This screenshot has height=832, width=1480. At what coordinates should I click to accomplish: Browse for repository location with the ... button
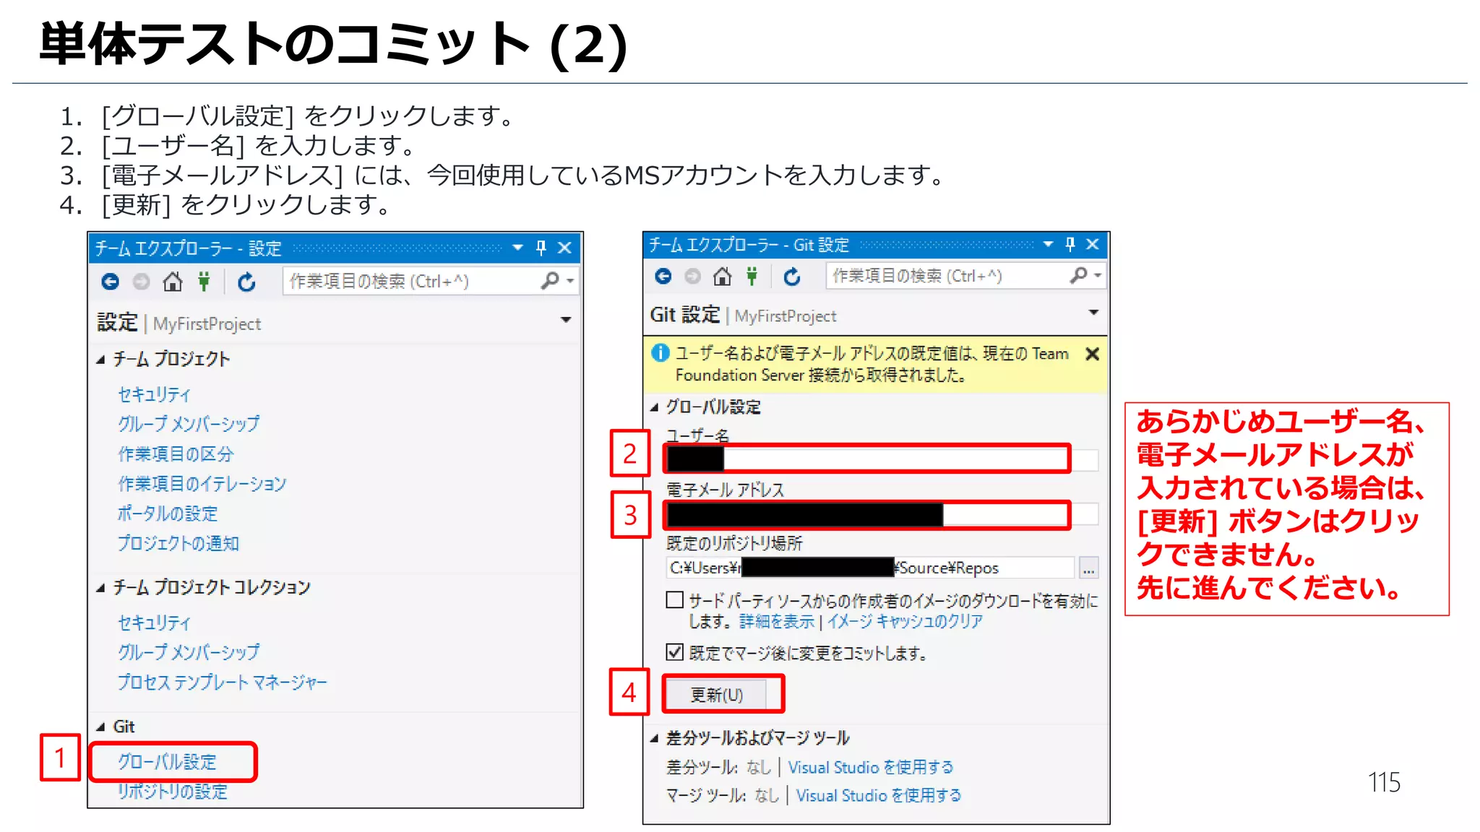click(1089, 568)
